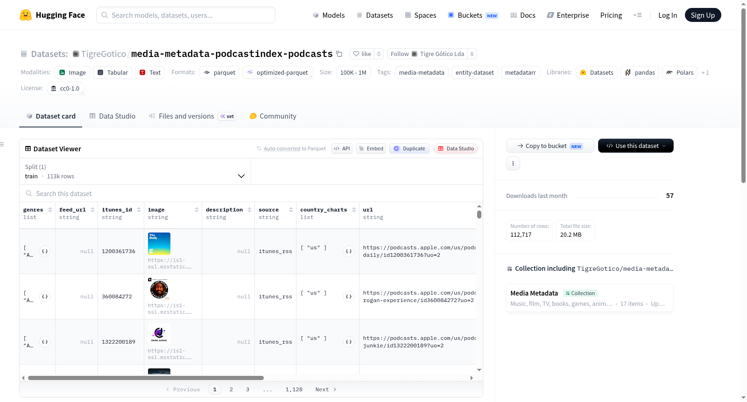Screen dimensions: 747x402
Task: Open the cc0-1.0 license tag
Action: tap(65, 88)
